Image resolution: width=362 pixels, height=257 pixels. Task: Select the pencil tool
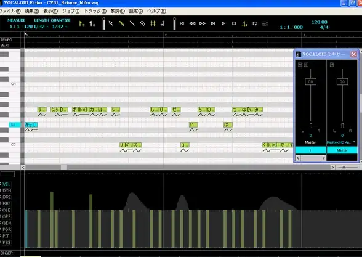click(121, 23)
